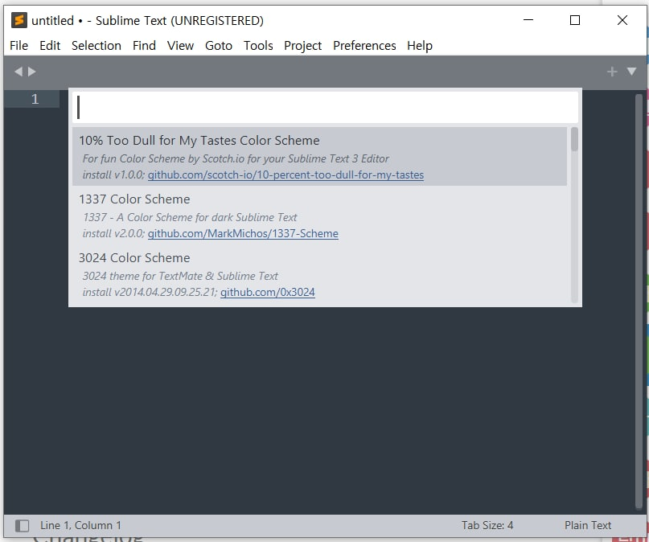Image resolution: width=649 pixels, height=542 pixels.
Task: Maximize the Sublime Text window
Action: (x=575, y=20)
